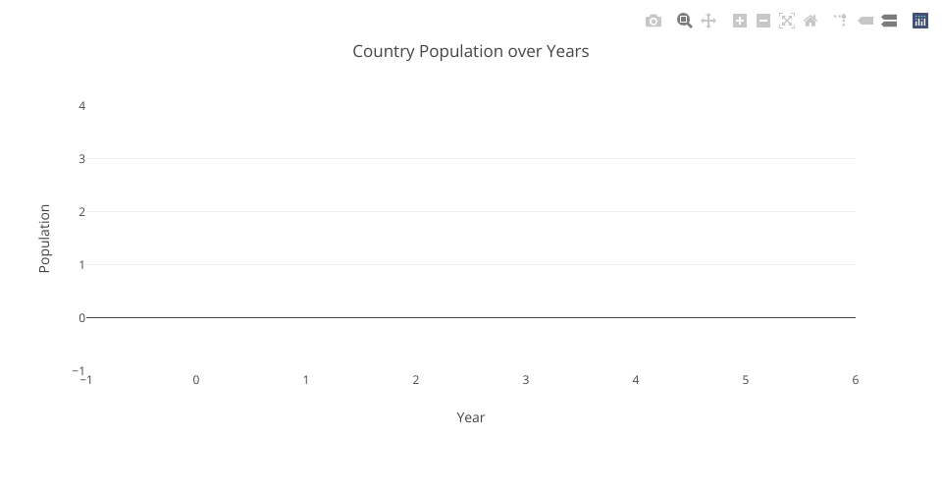Show closest data on hover
The image size is (942, 491).
point(865,21)
